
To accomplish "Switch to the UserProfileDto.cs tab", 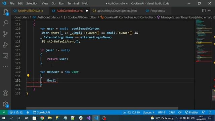I will pos(30,11).
